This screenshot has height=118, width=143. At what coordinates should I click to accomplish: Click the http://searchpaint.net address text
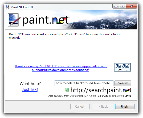[101, 90]
